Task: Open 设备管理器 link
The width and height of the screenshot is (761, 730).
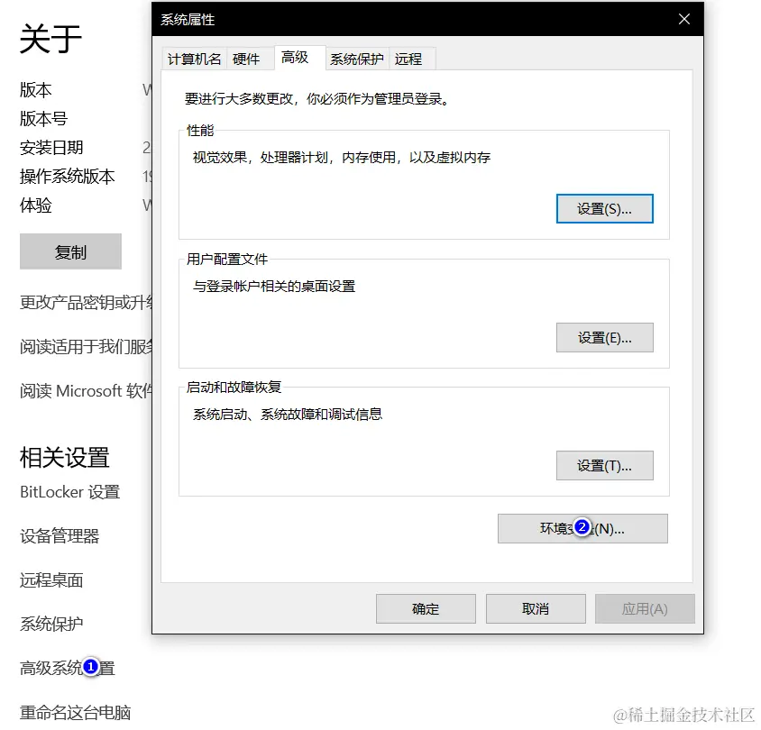Action: pos(60,536)
